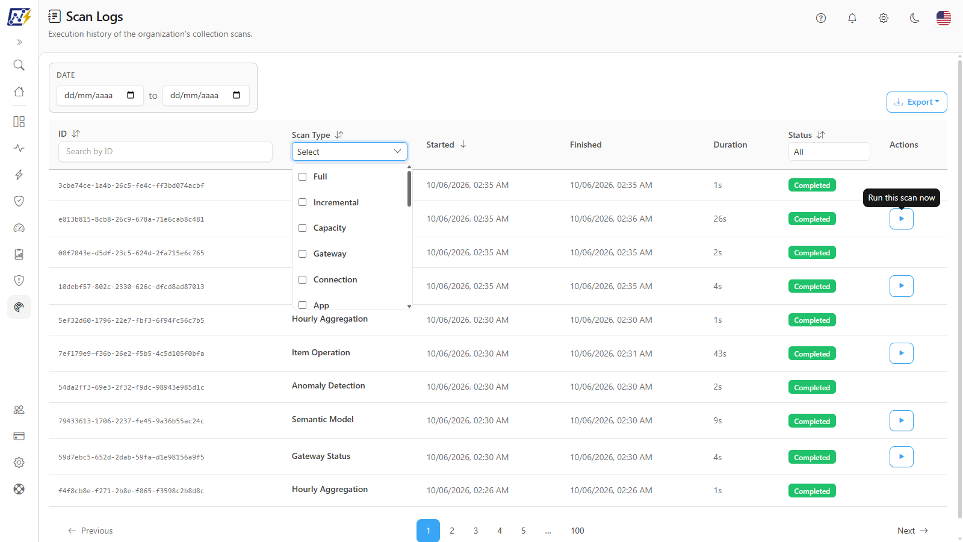
Task: Open the language flag selector
Action: 944,18
